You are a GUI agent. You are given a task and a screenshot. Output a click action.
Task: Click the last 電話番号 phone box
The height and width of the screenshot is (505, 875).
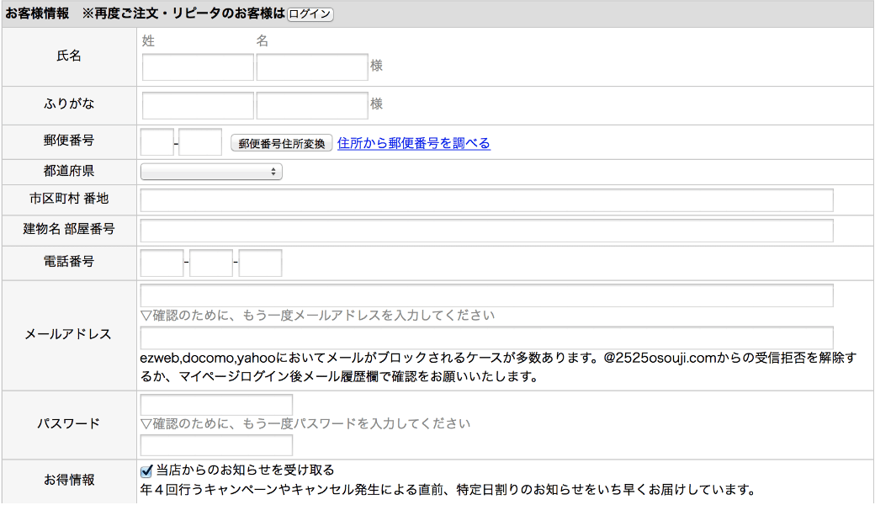[260, 263]
